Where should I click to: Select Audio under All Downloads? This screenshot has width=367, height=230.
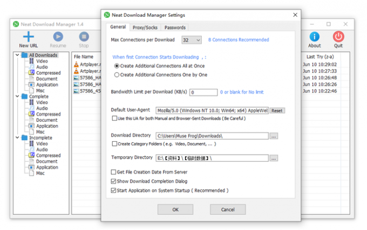coord(42,67)
